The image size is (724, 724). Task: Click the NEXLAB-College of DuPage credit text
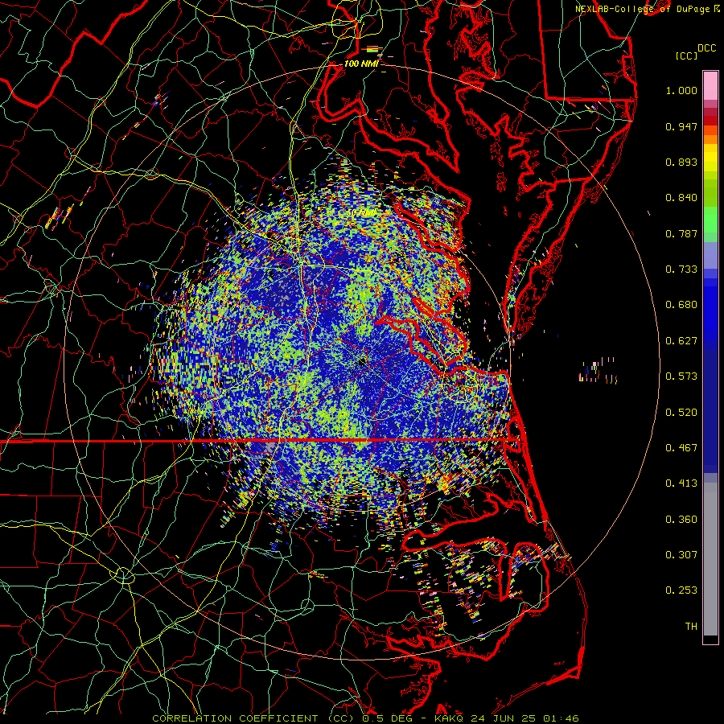click(644, 9)
